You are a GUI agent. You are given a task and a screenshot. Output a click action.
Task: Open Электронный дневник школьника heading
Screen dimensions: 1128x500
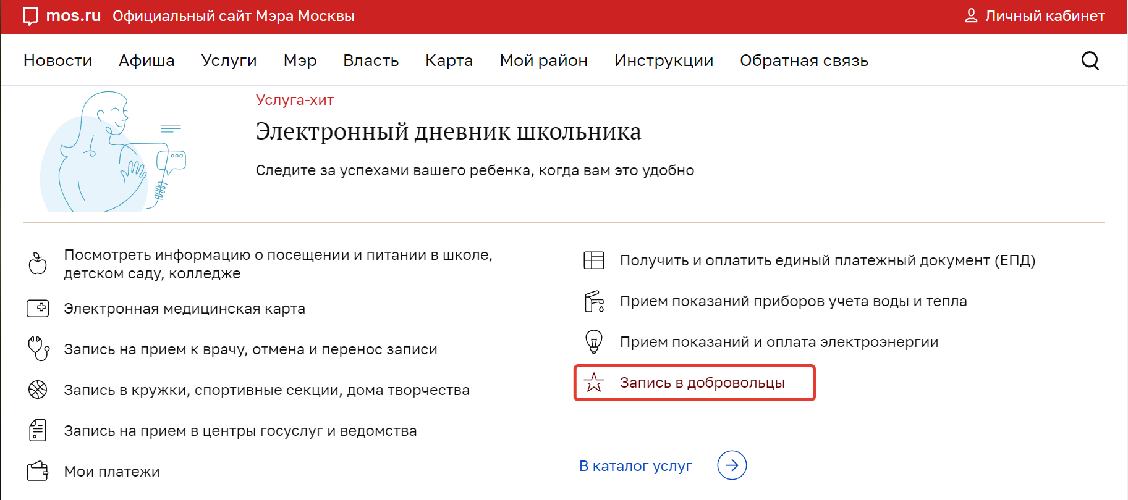click(448, 131)
